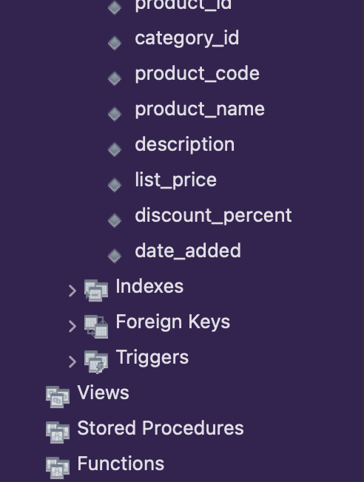Viewport: 364px width, 482px height.
Task: Select the Views label
Action: 103,393
